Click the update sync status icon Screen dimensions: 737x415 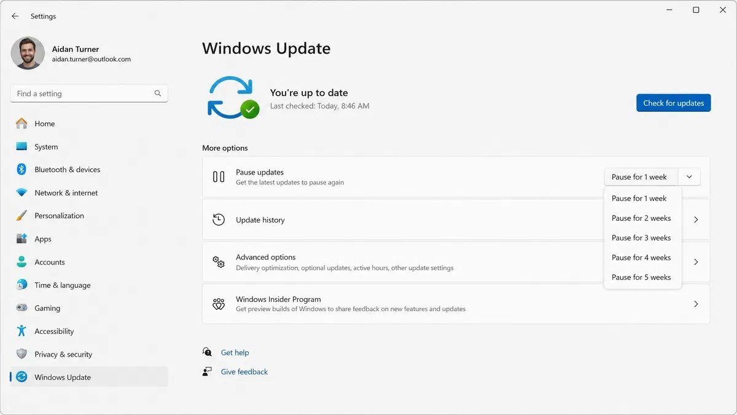pyautogui.click(x=233, y=98)
